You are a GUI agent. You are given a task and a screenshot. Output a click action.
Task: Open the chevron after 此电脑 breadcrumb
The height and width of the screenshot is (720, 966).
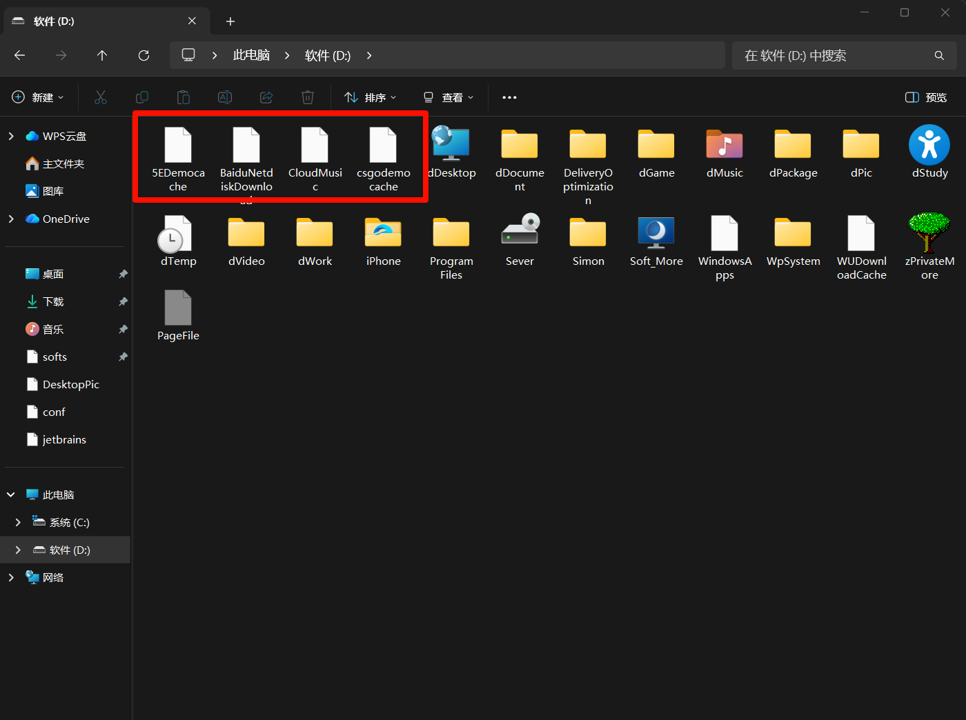pyautogui.click(x=287, y=55)
